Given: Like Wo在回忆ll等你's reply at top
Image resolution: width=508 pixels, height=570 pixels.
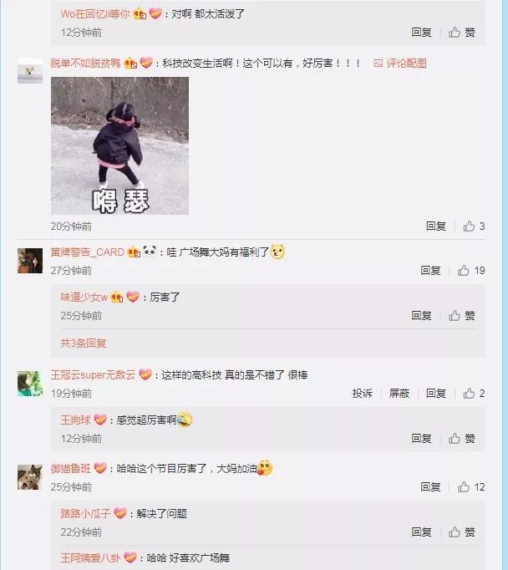Looking at the screenshot, I should point(461,32).
